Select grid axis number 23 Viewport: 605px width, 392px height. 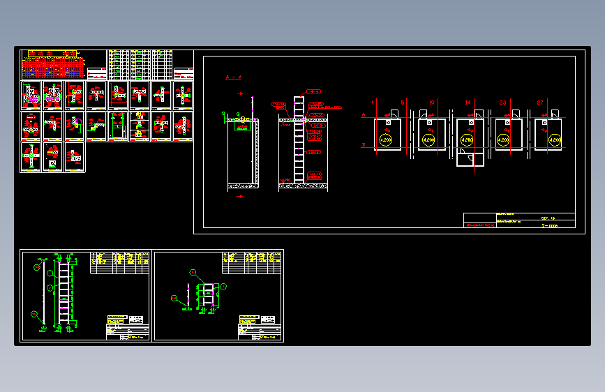[502, 103]
